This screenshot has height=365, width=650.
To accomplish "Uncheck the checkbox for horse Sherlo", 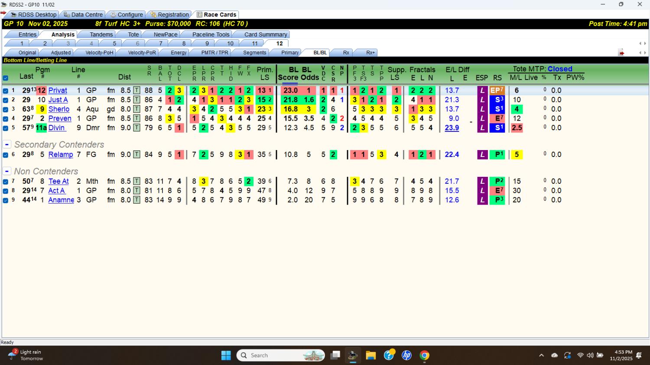I will [x=6, y=109].
